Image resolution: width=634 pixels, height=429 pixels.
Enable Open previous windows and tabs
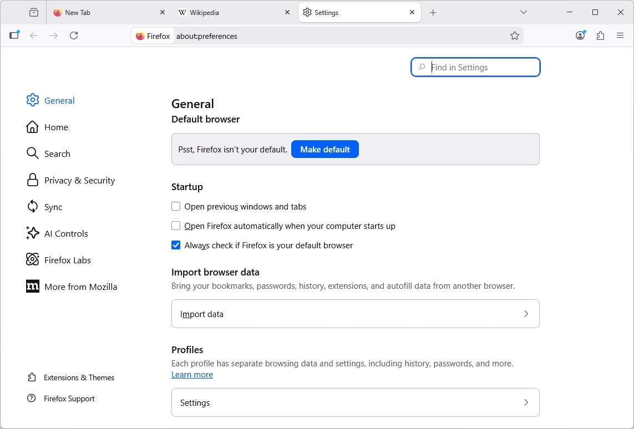(x=176, y=207)
